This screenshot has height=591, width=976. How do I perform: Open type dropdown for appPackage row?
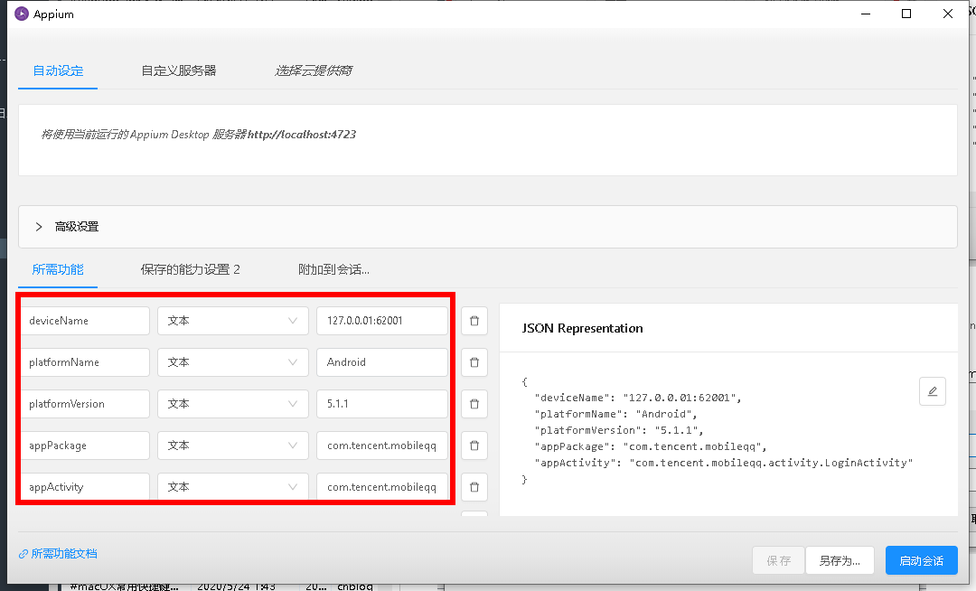coord(233,446)
